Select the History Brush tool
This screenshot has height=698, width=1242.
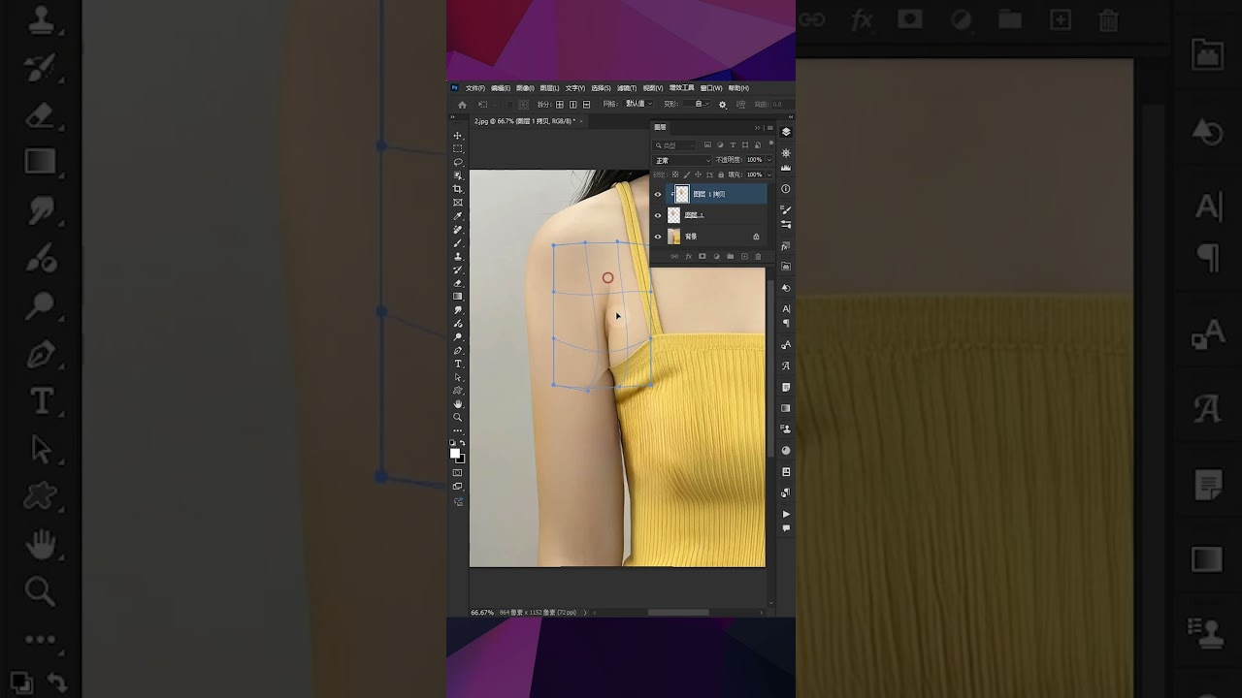click(x=457, y=270)
